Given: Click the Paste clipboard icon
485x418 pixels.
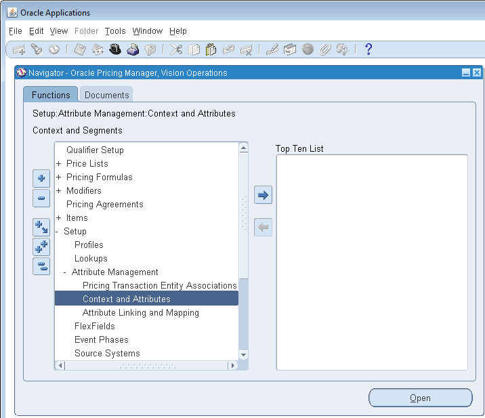Looking at the screenshot, I should pos(211,49).
